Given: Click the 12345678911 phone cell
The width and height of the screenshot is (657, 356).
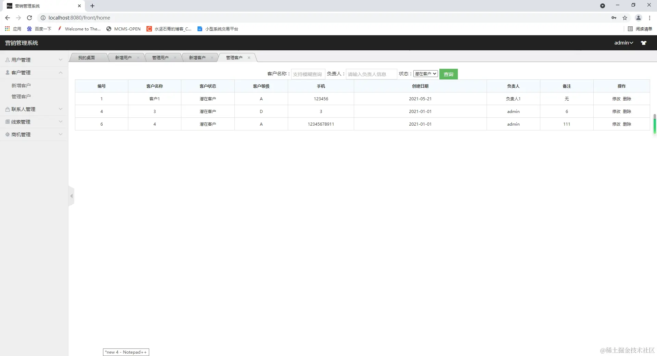Looking at the screenshot, I should pyautogui.click(x=321, y=124).
